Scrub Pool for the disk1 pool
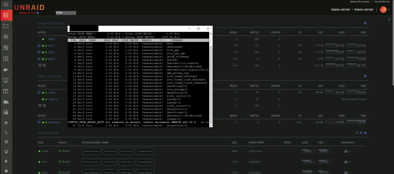This screenshot has width=394, height=174. click(109, 162)
